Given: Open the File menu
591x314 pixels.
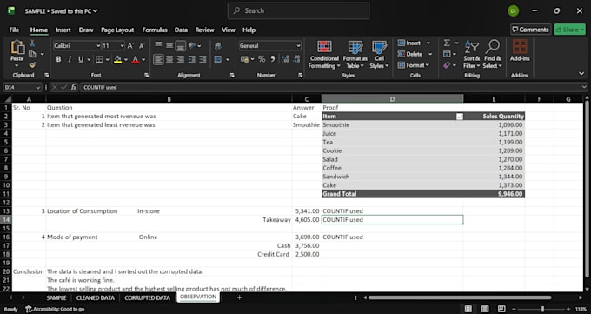Looking at the screenshot, I should 14,30.
